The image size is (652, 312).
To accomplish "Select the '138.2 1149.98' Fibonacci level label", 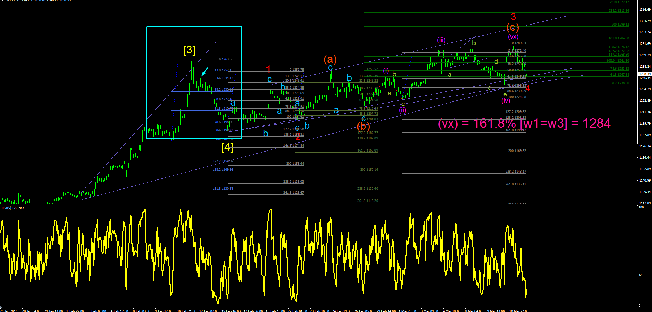I will click(223, 170).
